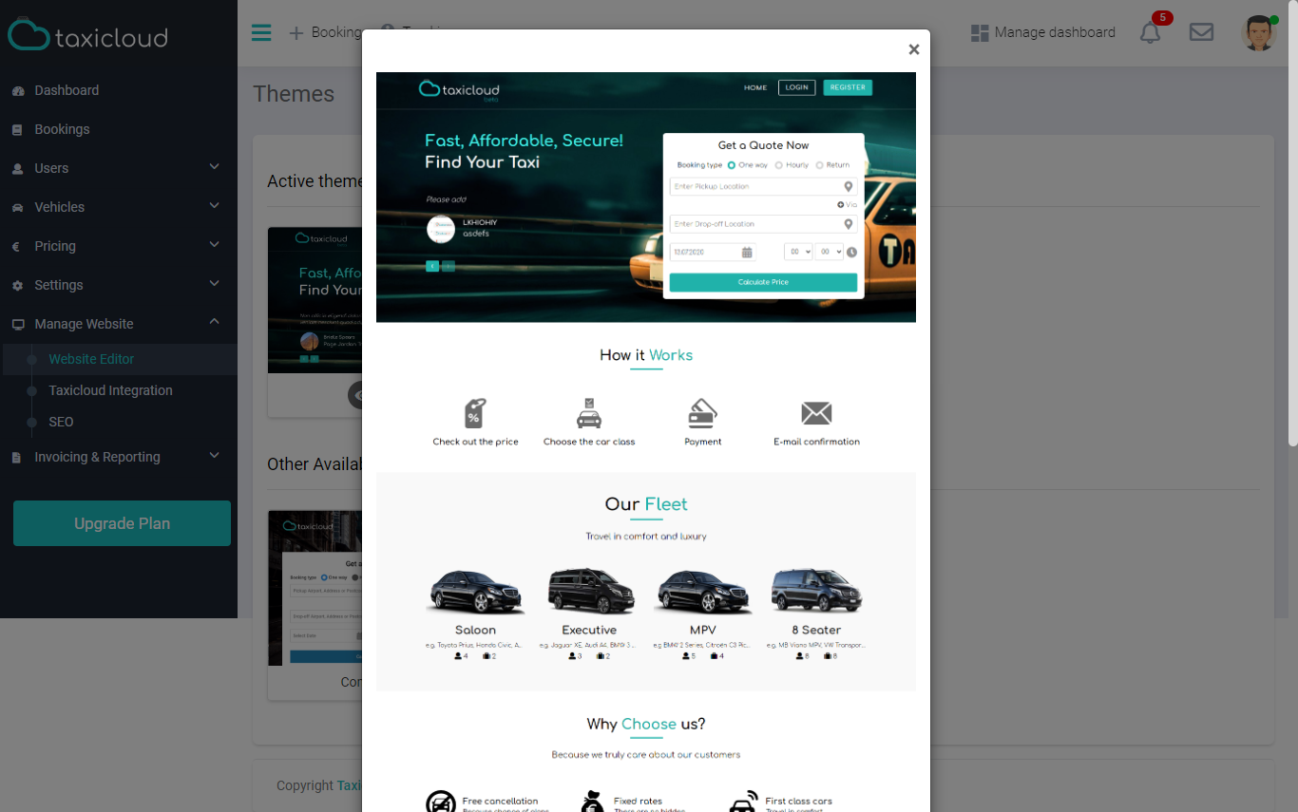This screenshot has width=1298, height=812.
Task: Select the Return booking type
Action: click(833, 165)
